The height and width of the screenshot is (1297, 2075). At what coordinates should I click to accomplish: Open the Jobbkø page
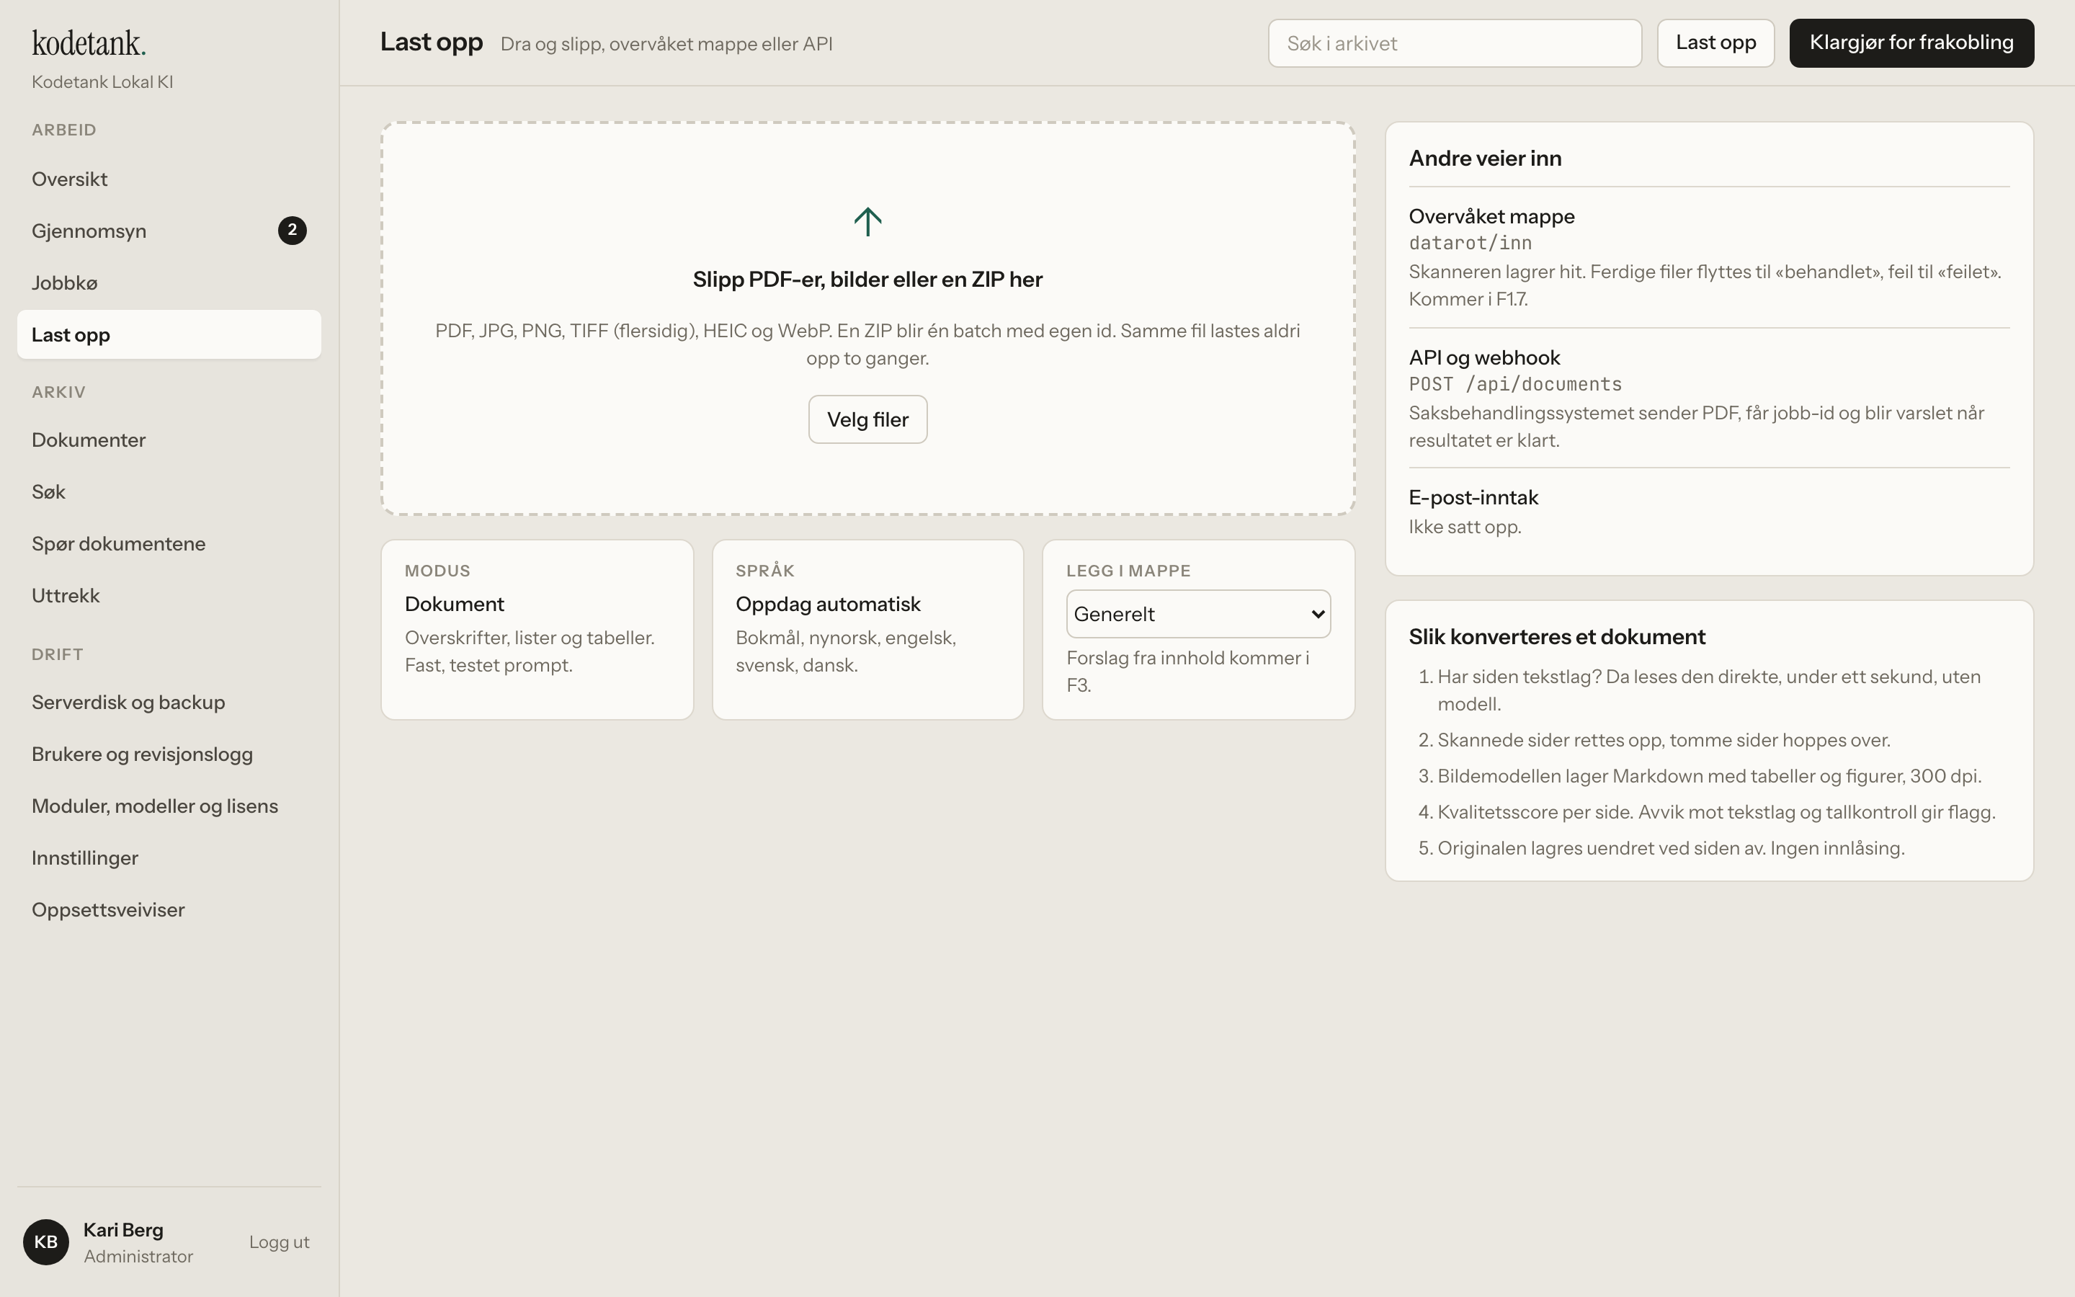(169, 283)
